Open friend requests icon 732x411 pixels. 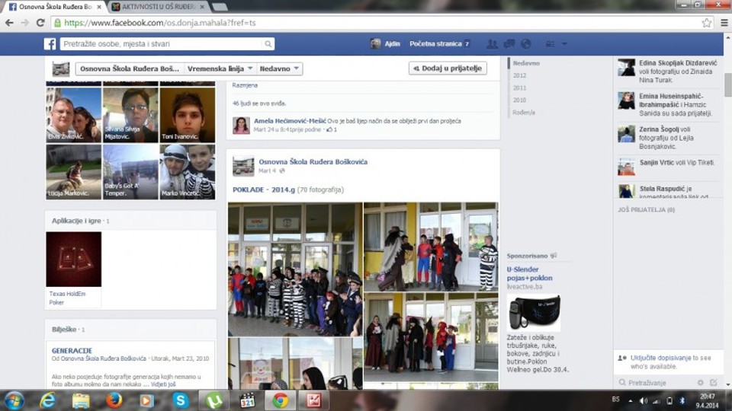[x=492, y=44]
